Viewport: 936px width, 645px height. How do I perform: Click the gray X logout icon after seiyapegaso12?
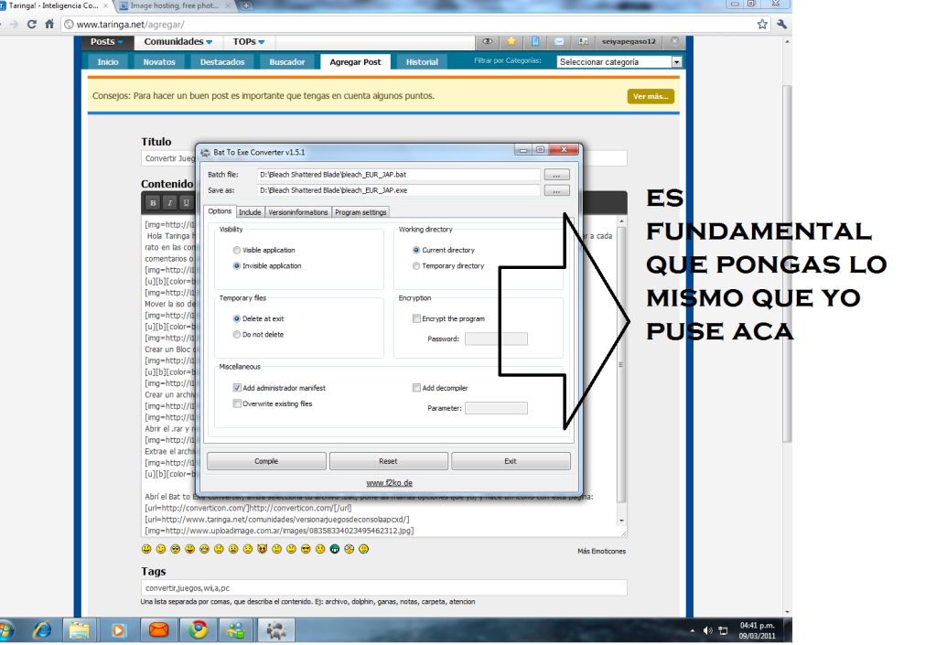pos(674,41)
